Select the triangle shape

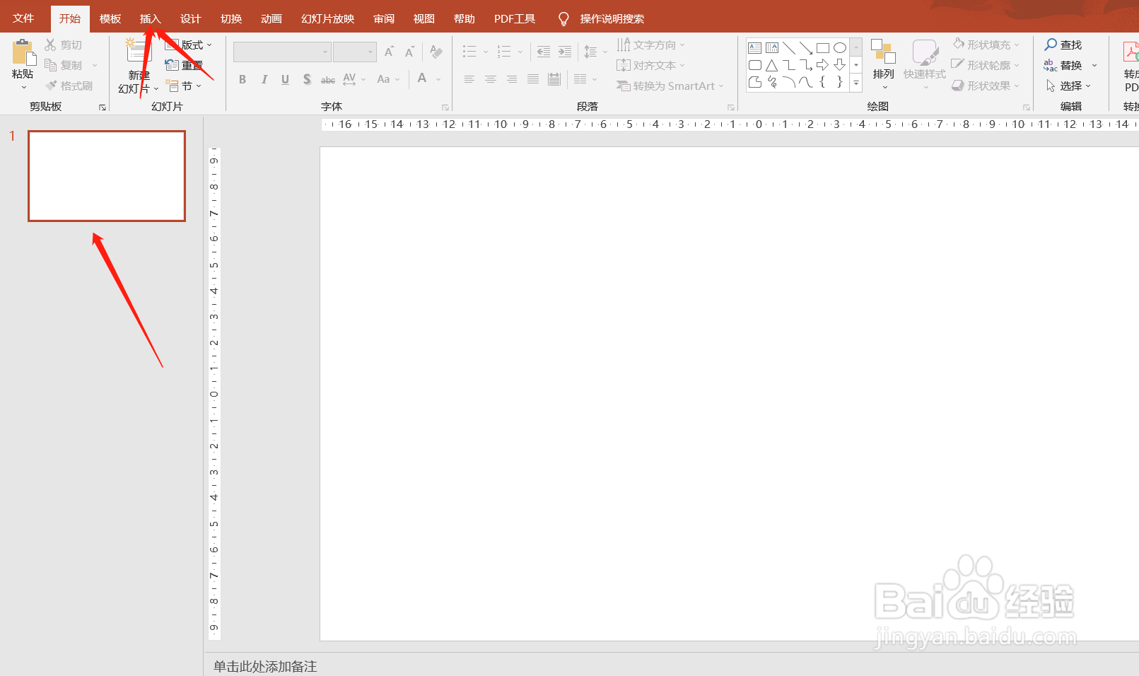tap(771, 65)
